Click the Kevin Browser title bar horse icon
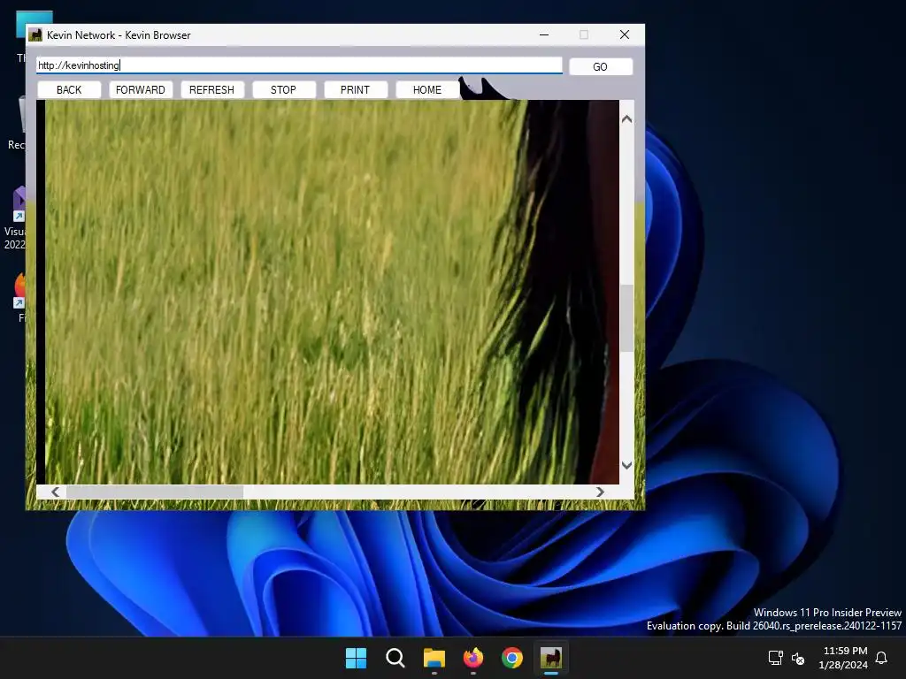906x679 pixels. point(35,34)
